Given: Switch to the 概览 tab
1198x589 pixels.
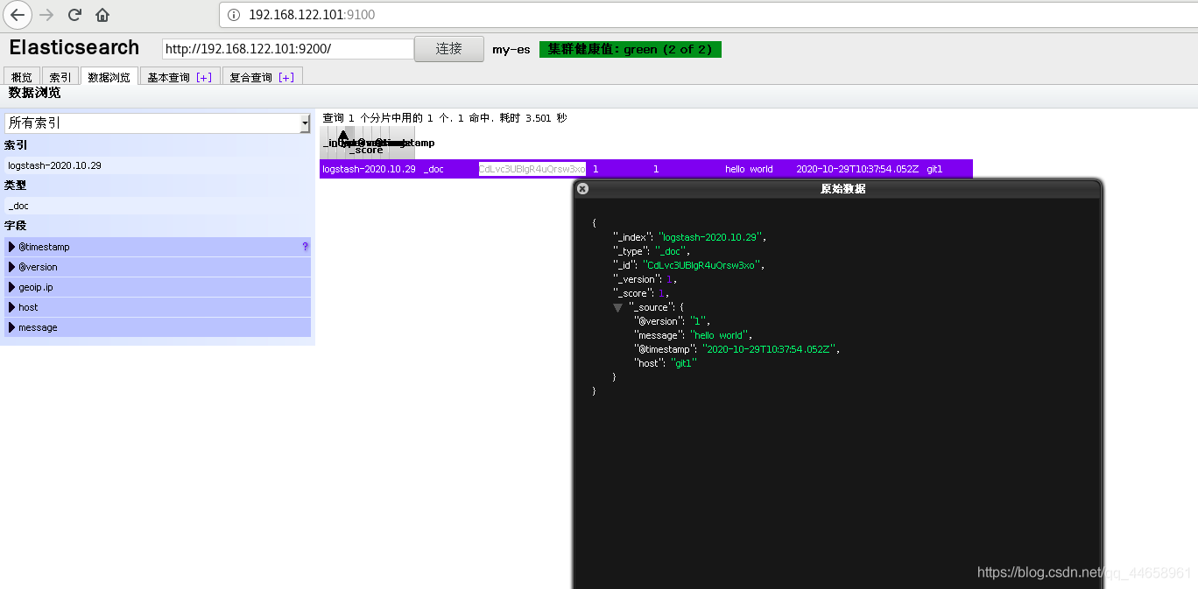Looking at the screenshot, I should click(21, 77).
